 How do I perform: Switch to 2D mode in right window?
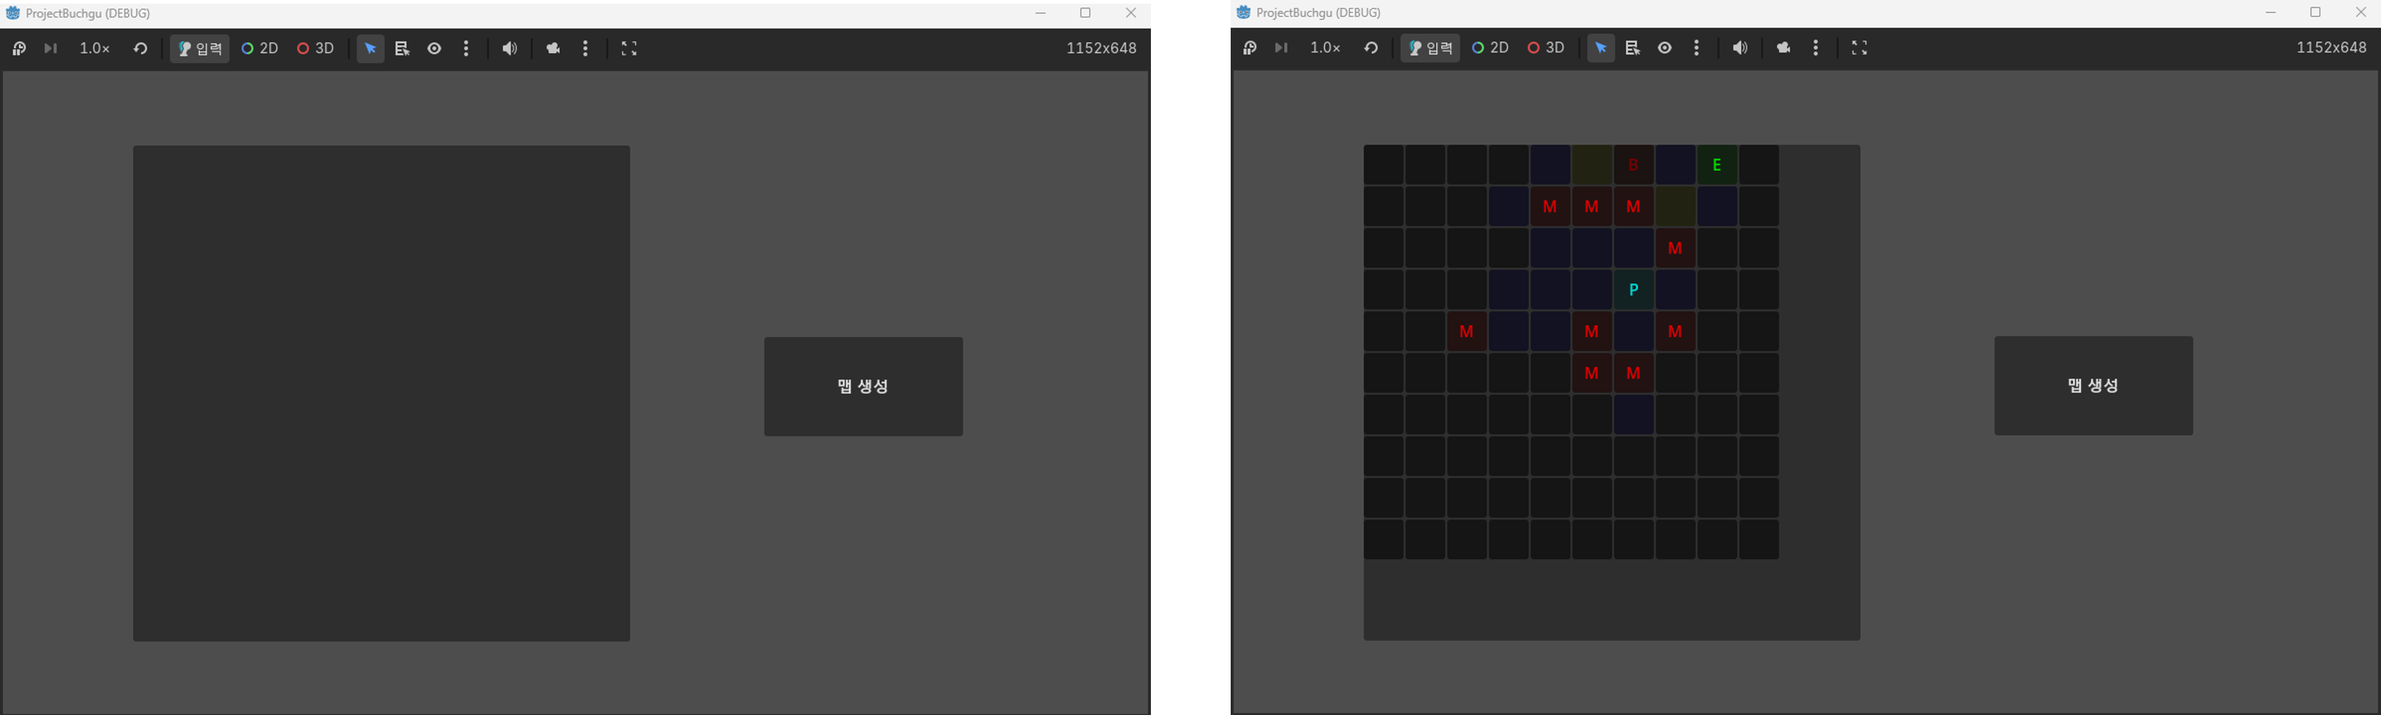tap(1490, 48)
